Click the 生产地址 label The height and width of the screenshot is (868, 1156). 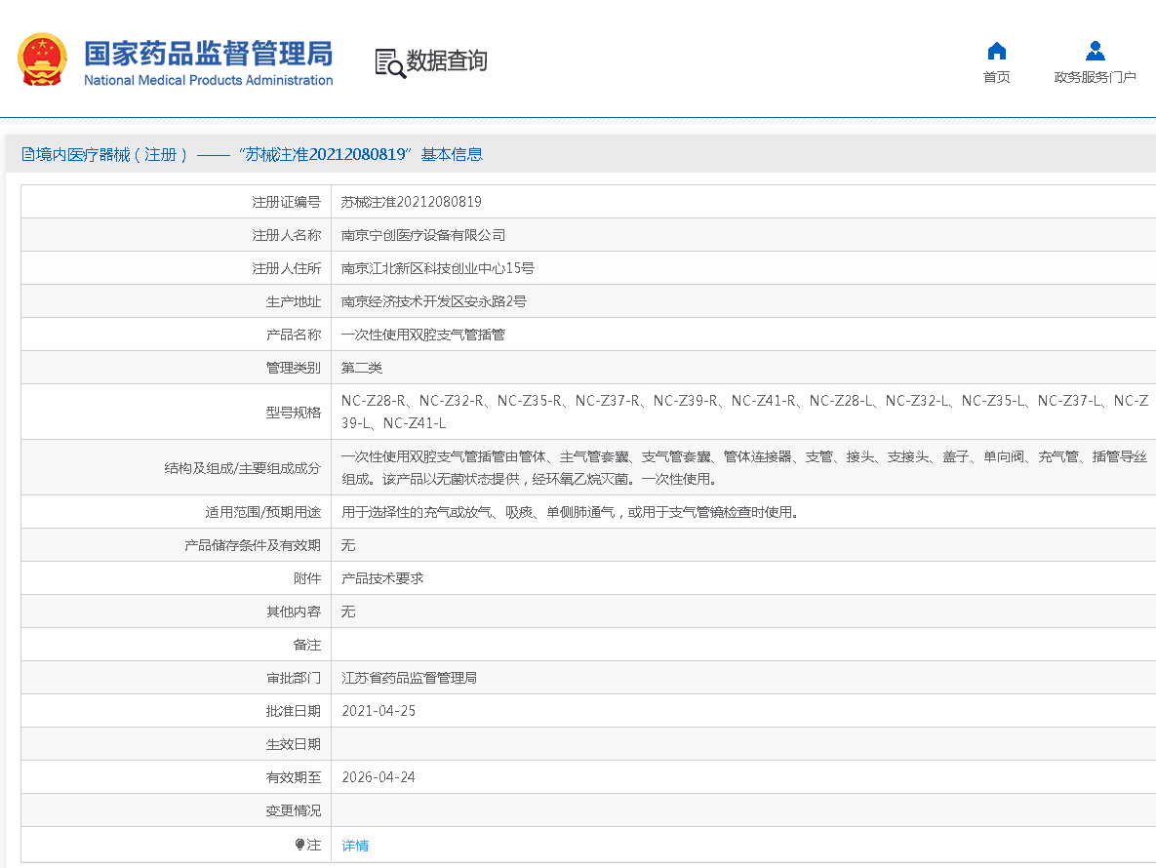(294, 301)
